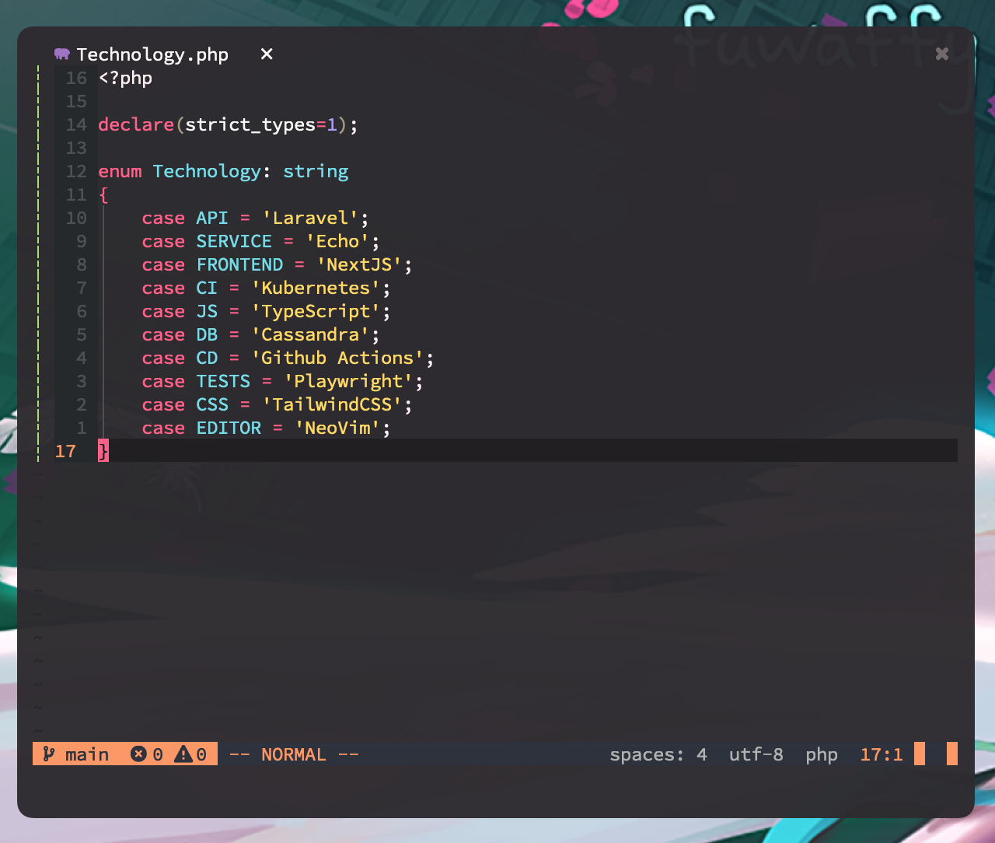Viewport: 995px width, 843px height.
Task: Click the case keyword before EDITOR
Action: 163,428
